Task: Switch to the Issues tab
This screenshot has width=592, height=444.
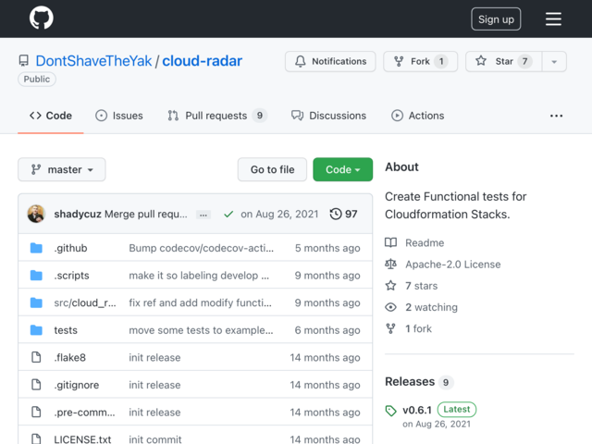Action: point(119,116)
